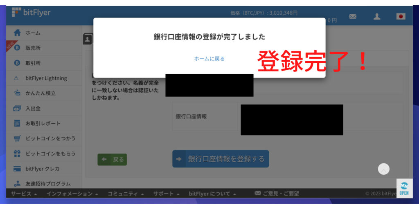Screen dimensions: 419x209
Task: Click the savings icon next to かんたん積立
Action: (x=17, y=93)
